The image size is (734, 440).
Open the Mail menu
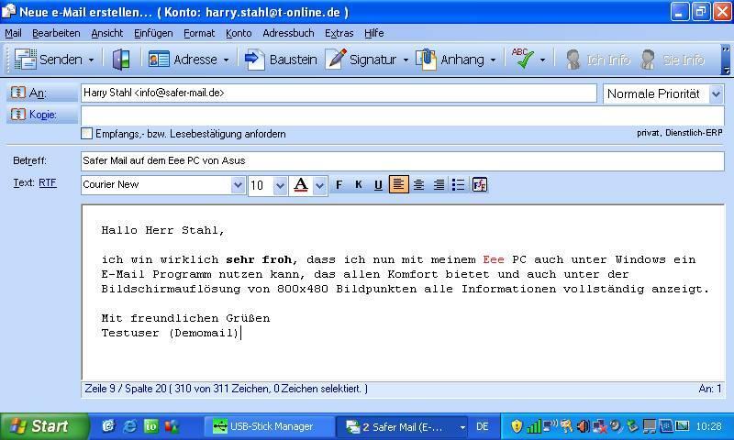(13, 33)
